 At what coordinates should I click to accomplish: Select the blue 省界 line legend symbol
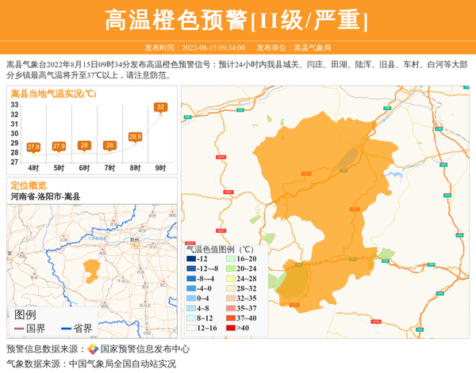click(x=66, y=329)
